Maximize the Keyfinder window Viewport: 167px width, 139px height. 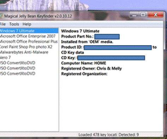click(143, 15)
